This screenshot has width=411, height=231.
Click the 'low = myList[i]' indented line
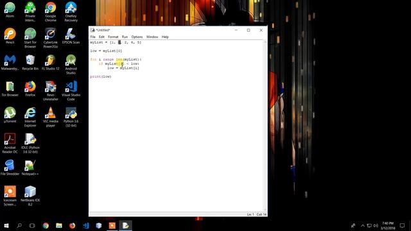123,68
